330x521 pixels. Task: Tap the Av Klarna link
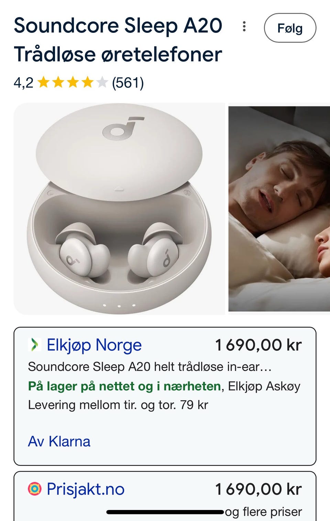(x=59, y=441)
